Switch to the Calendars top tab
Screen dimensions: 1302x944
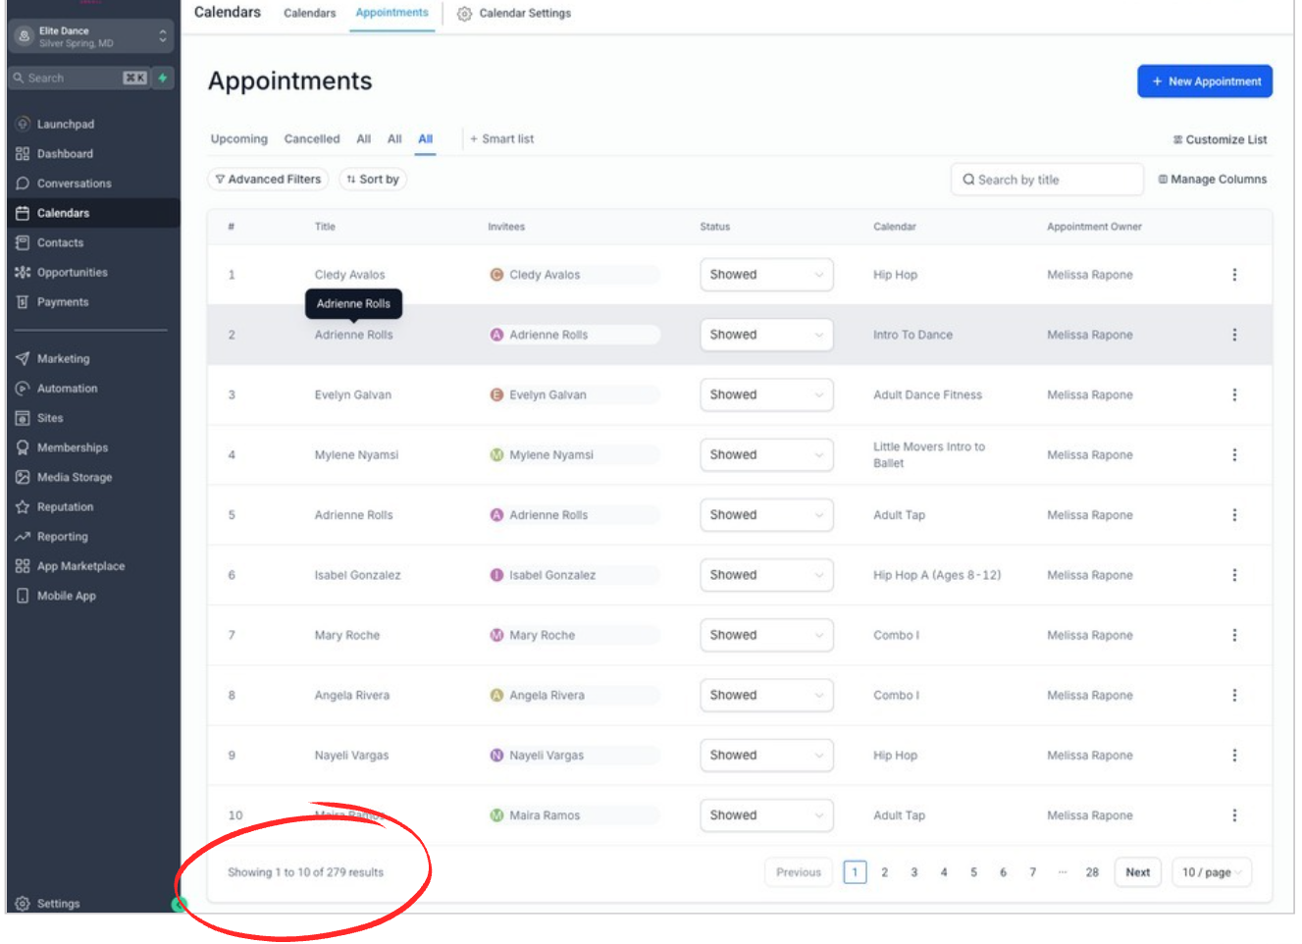point(309,13)
